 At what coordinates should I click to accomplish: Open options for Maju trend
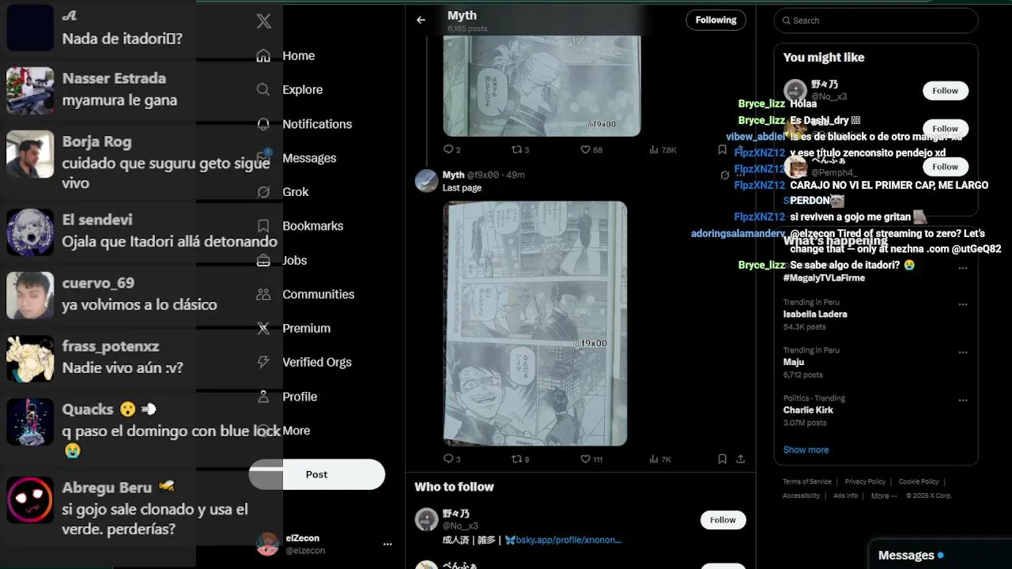tap(962, 352)
